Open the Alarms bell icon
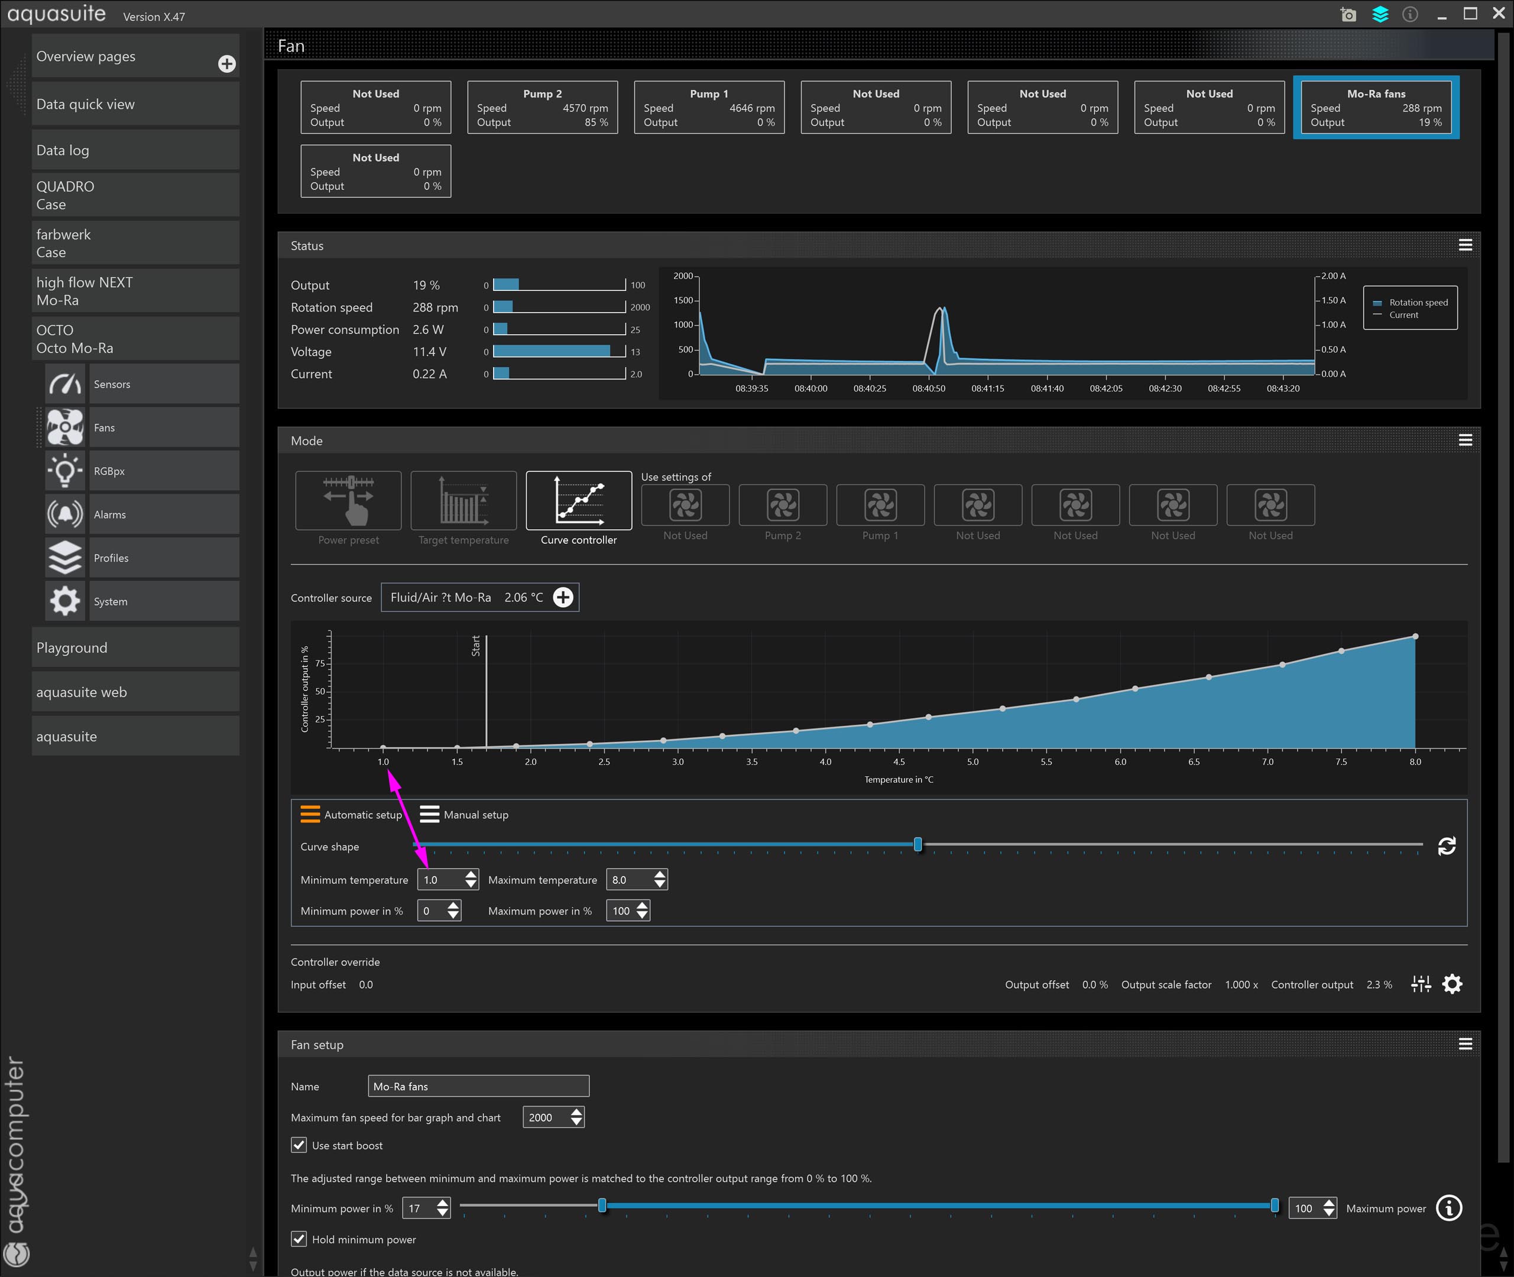 pos(65,514)
